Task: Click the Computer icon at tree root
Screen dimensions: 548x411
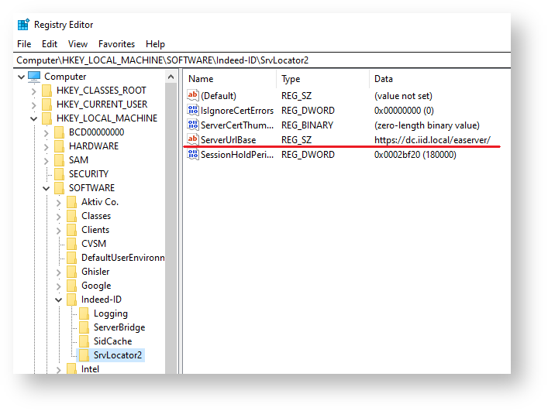Action: pyautogui.click(x=34, y=77)
